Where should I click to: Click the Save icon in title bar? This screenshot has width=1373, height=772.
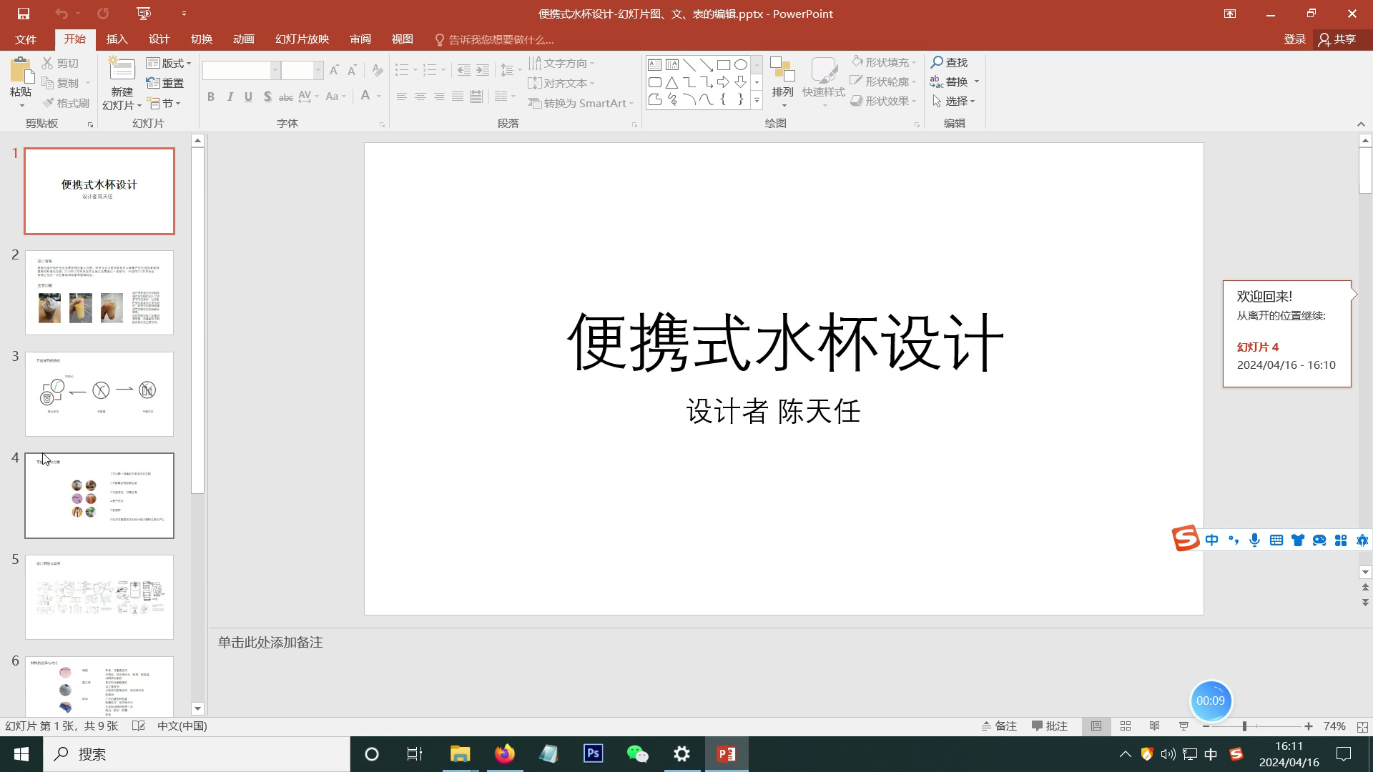point(23,14)
